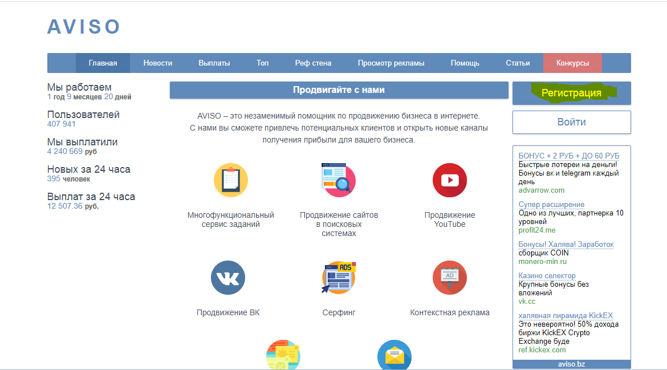
Task: Open the Бонусы! Халява! Заработок link
Action: pyautogui.click(x=566, y=244)
